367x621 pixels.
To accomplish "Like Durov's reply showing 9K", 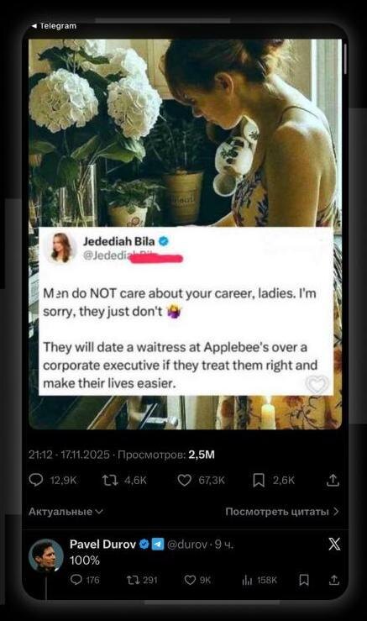I will 190,580.
